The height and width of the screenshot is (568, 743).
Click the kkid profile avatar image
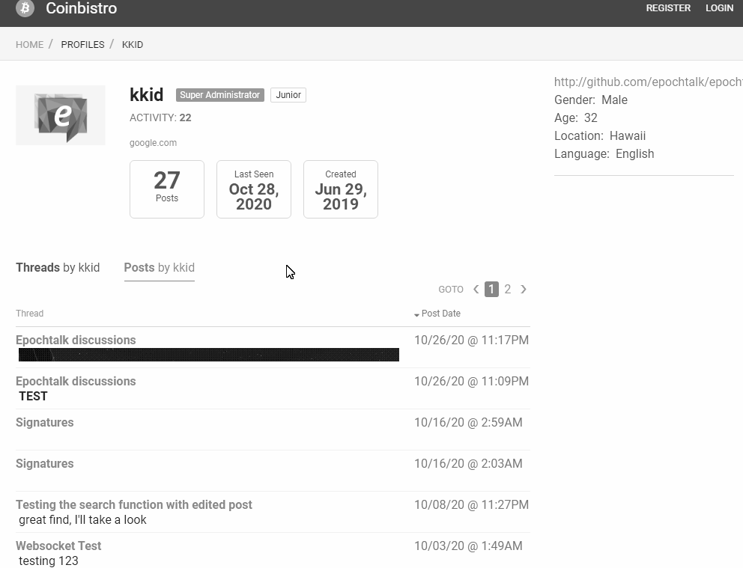pyautogui.click(x=60, y=114)
